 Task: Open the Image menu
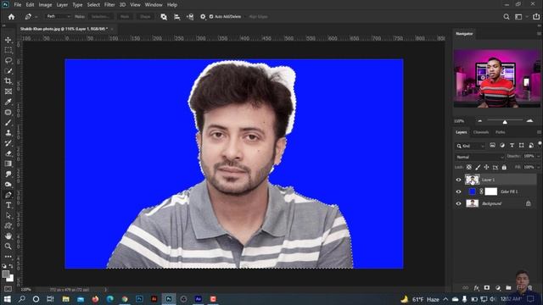click(x=45, y=5)
